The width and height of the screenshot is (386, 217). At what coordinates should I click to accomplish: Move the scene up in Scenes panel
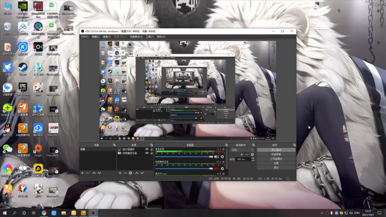(x=94, y=173)
